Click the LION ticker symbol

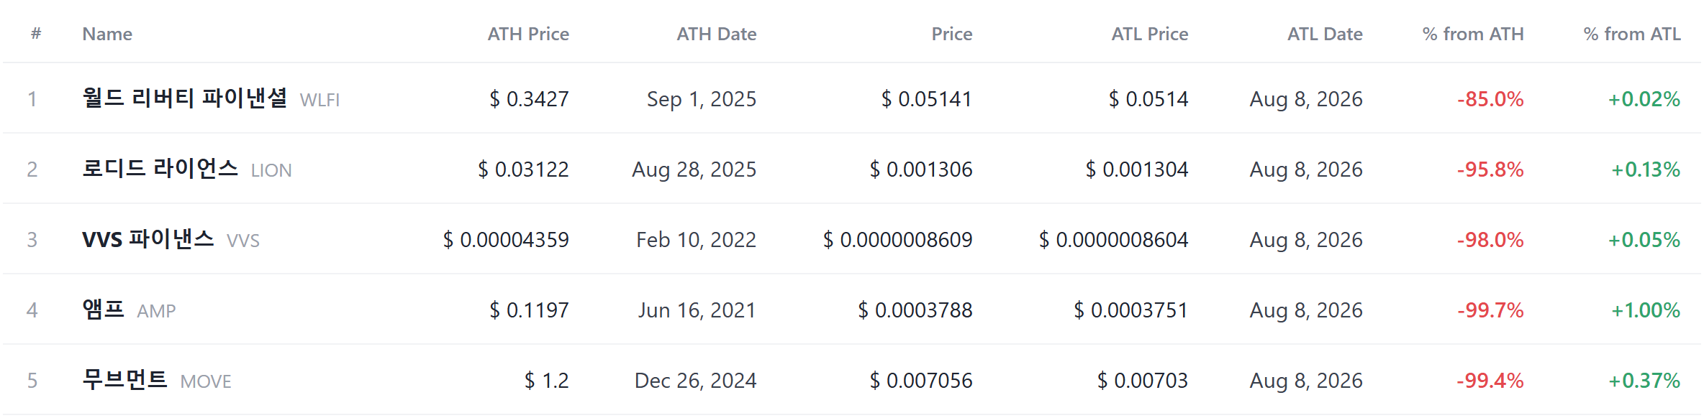[271, 170]
